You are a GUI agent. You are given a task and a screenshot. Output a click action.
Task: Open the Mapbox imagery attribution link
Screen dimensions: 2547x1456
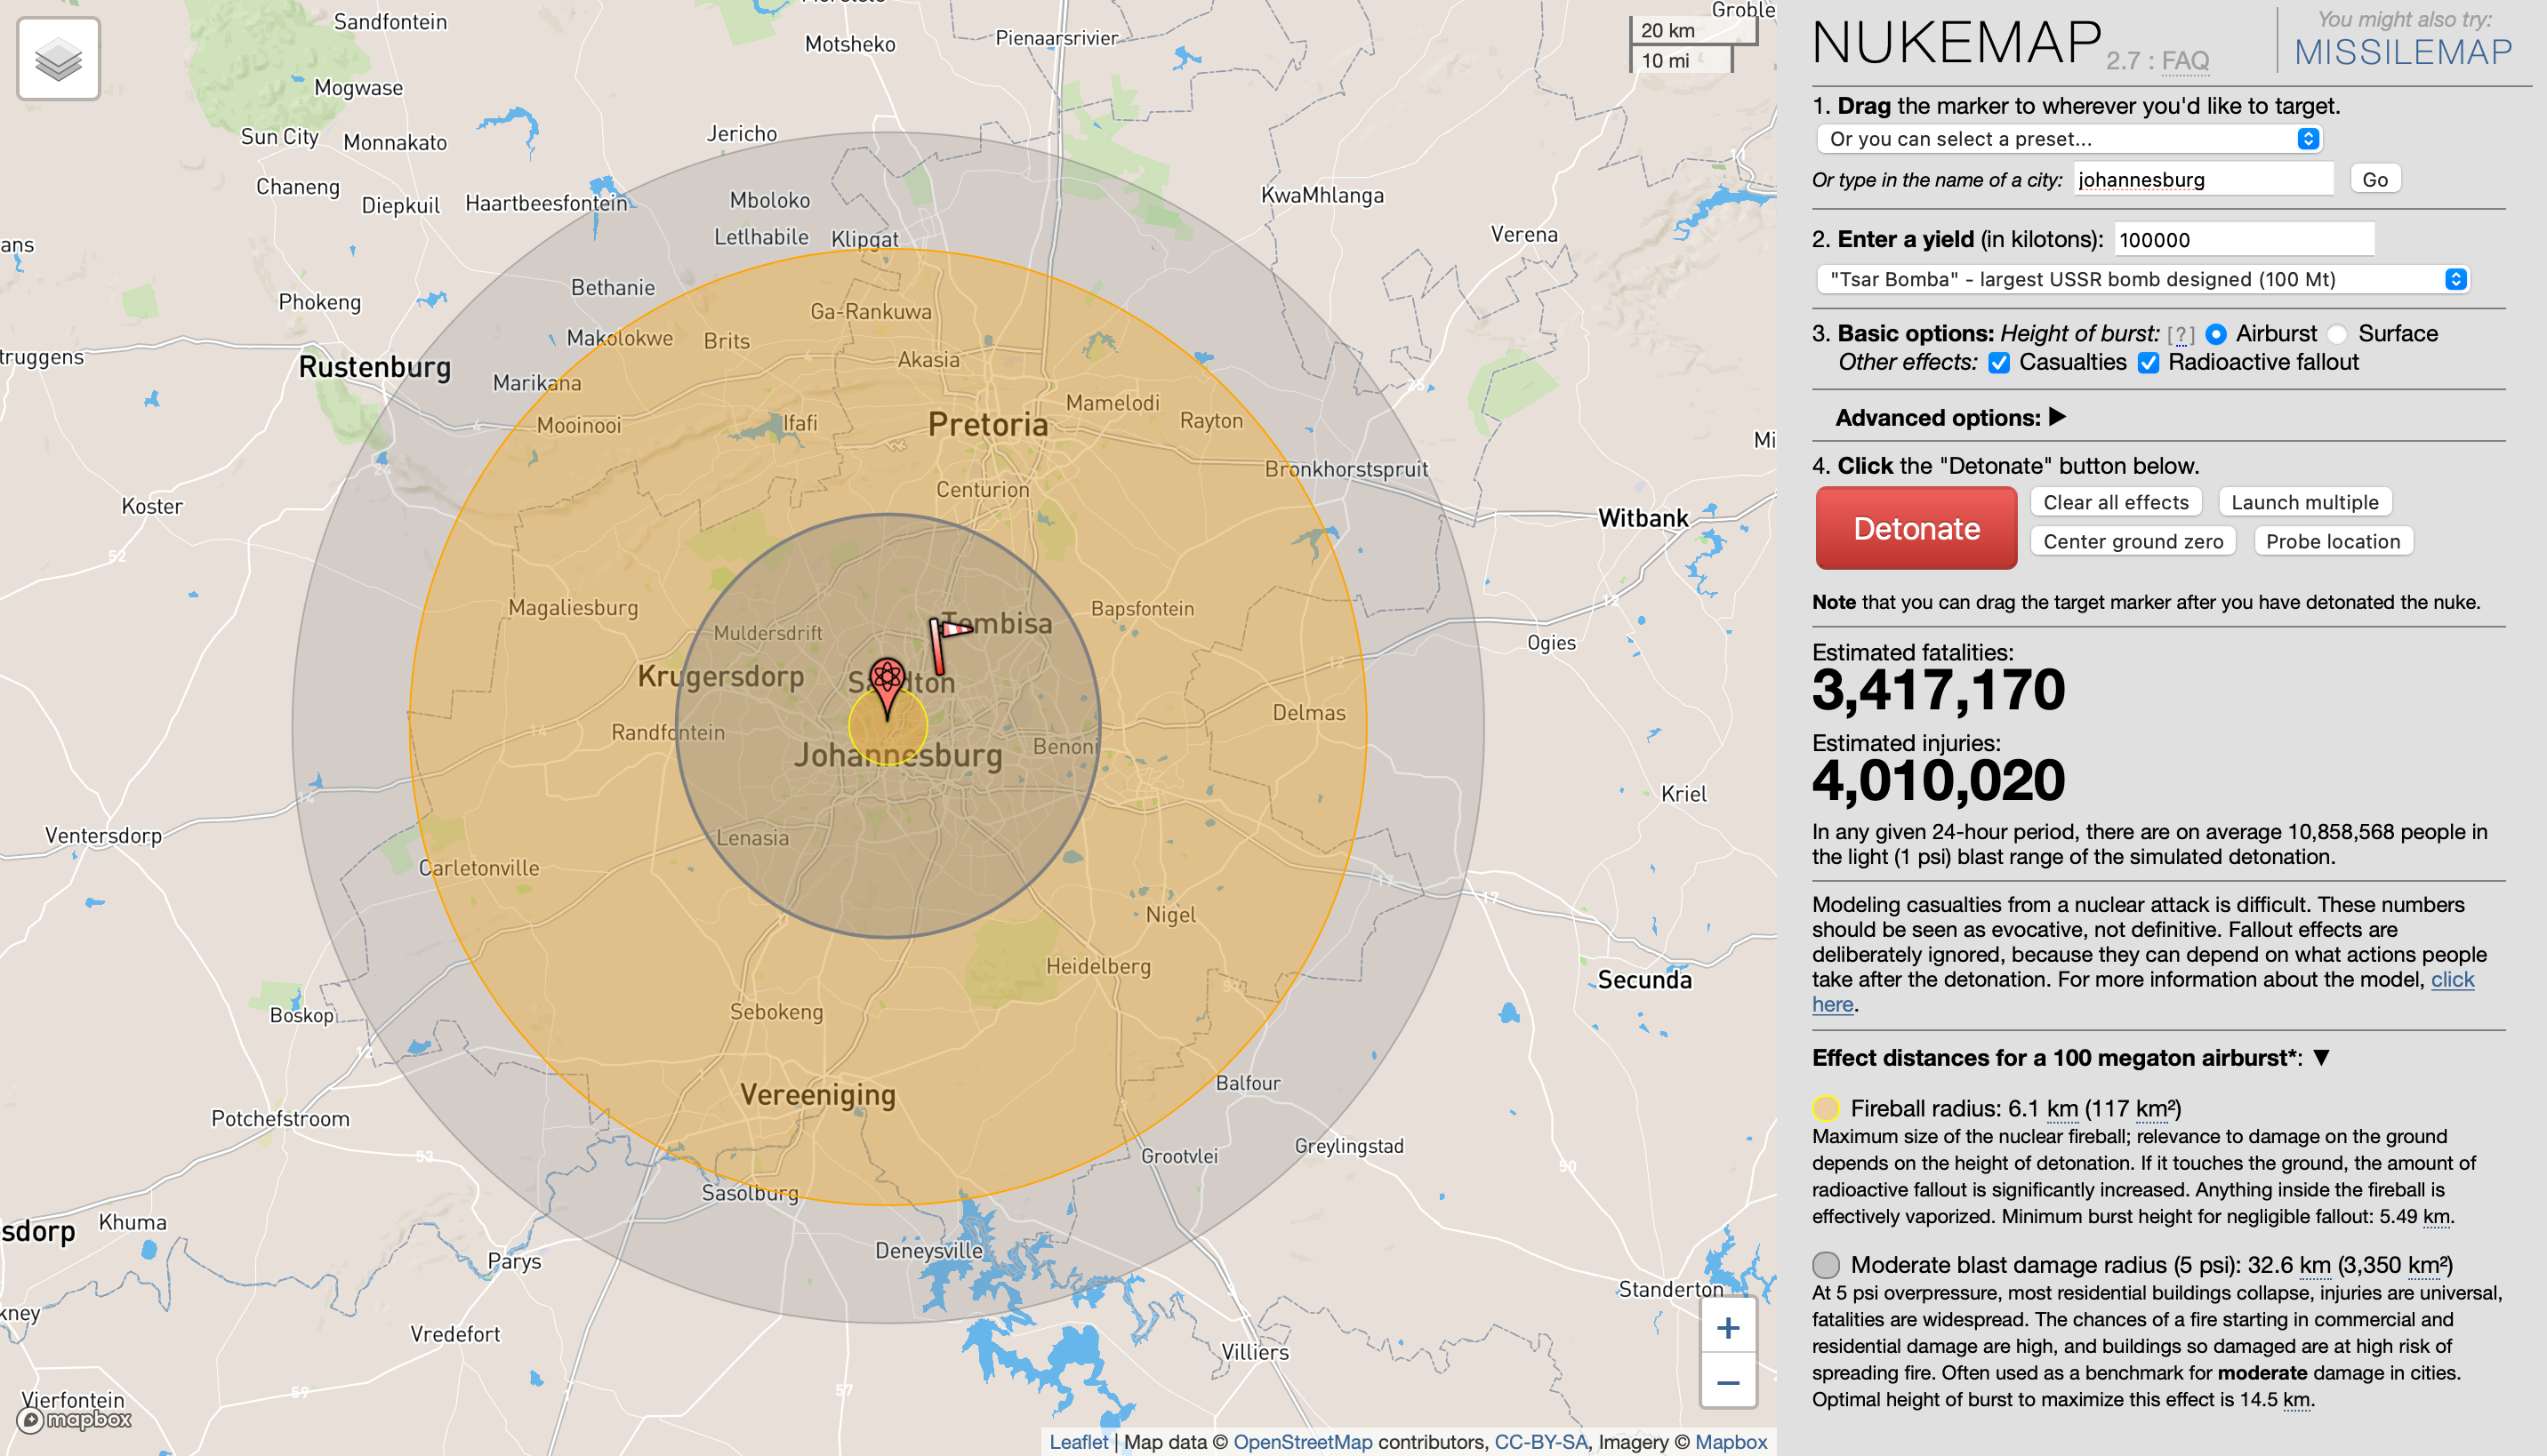1731,1441
